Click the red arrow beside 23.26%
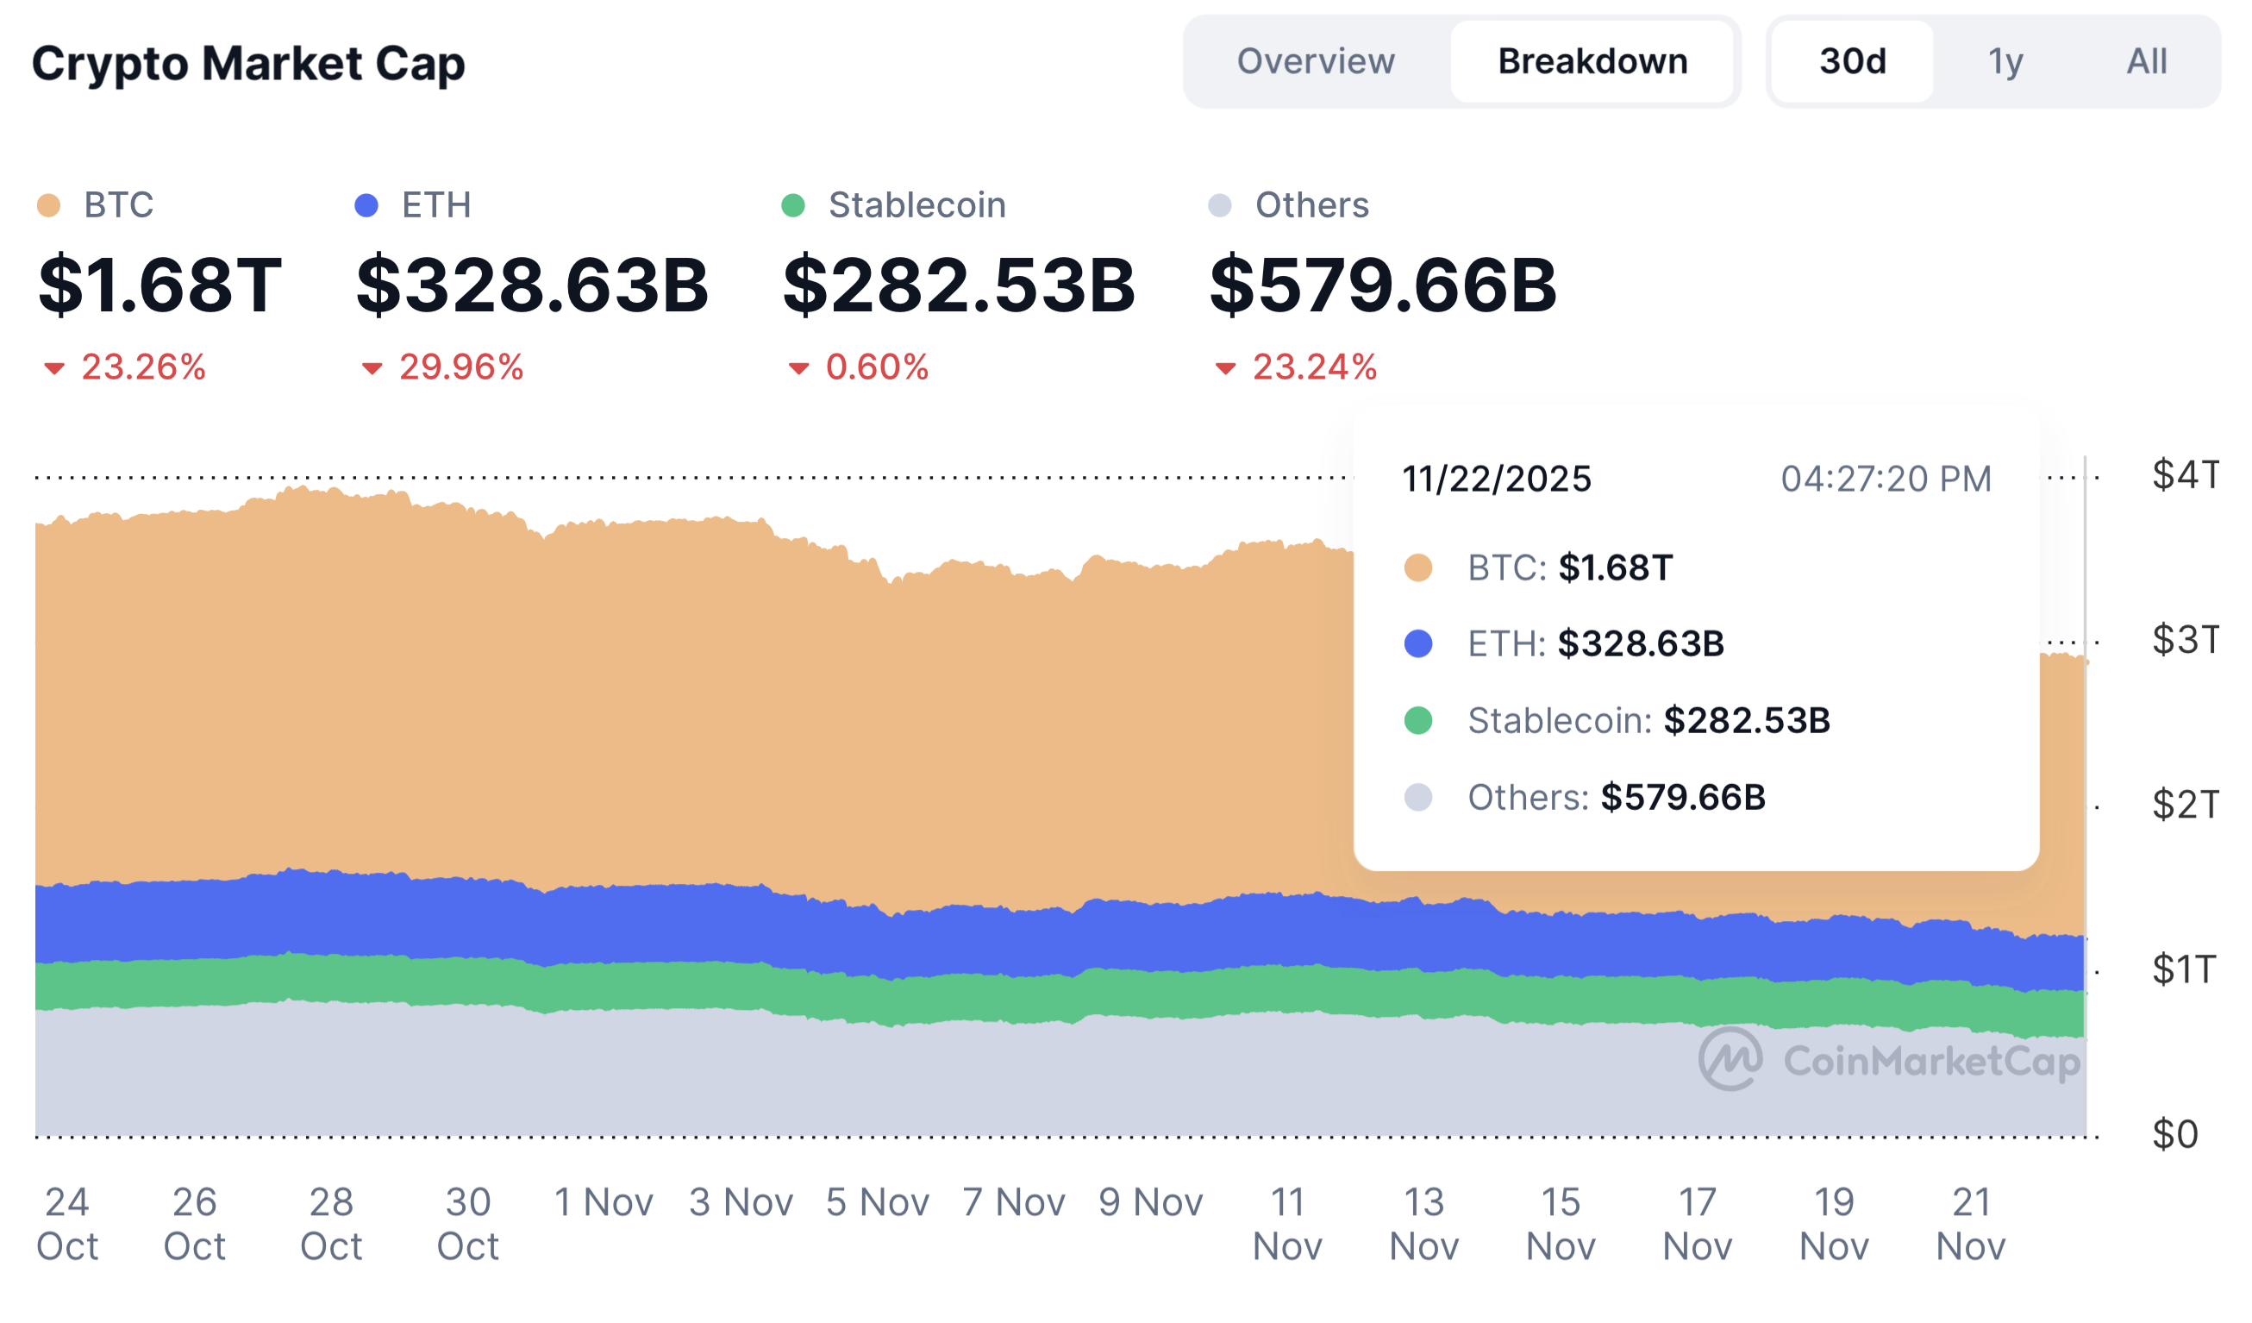Screen dimensions: 2252x1323 [55, 366]
